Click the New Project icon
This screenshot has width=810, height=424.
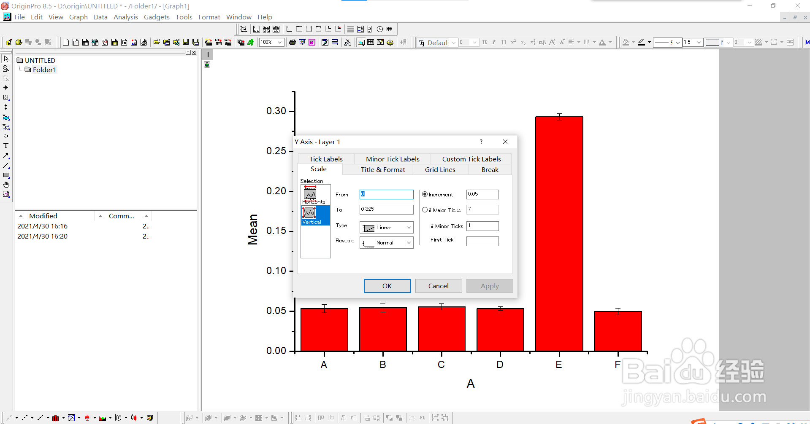coord(66,42)
